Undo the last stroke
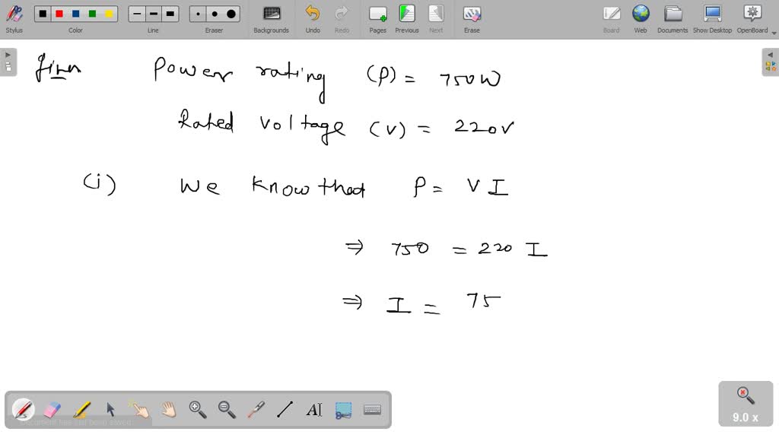Viewport: 779px width, 438px height. click(x=312, y=17)
